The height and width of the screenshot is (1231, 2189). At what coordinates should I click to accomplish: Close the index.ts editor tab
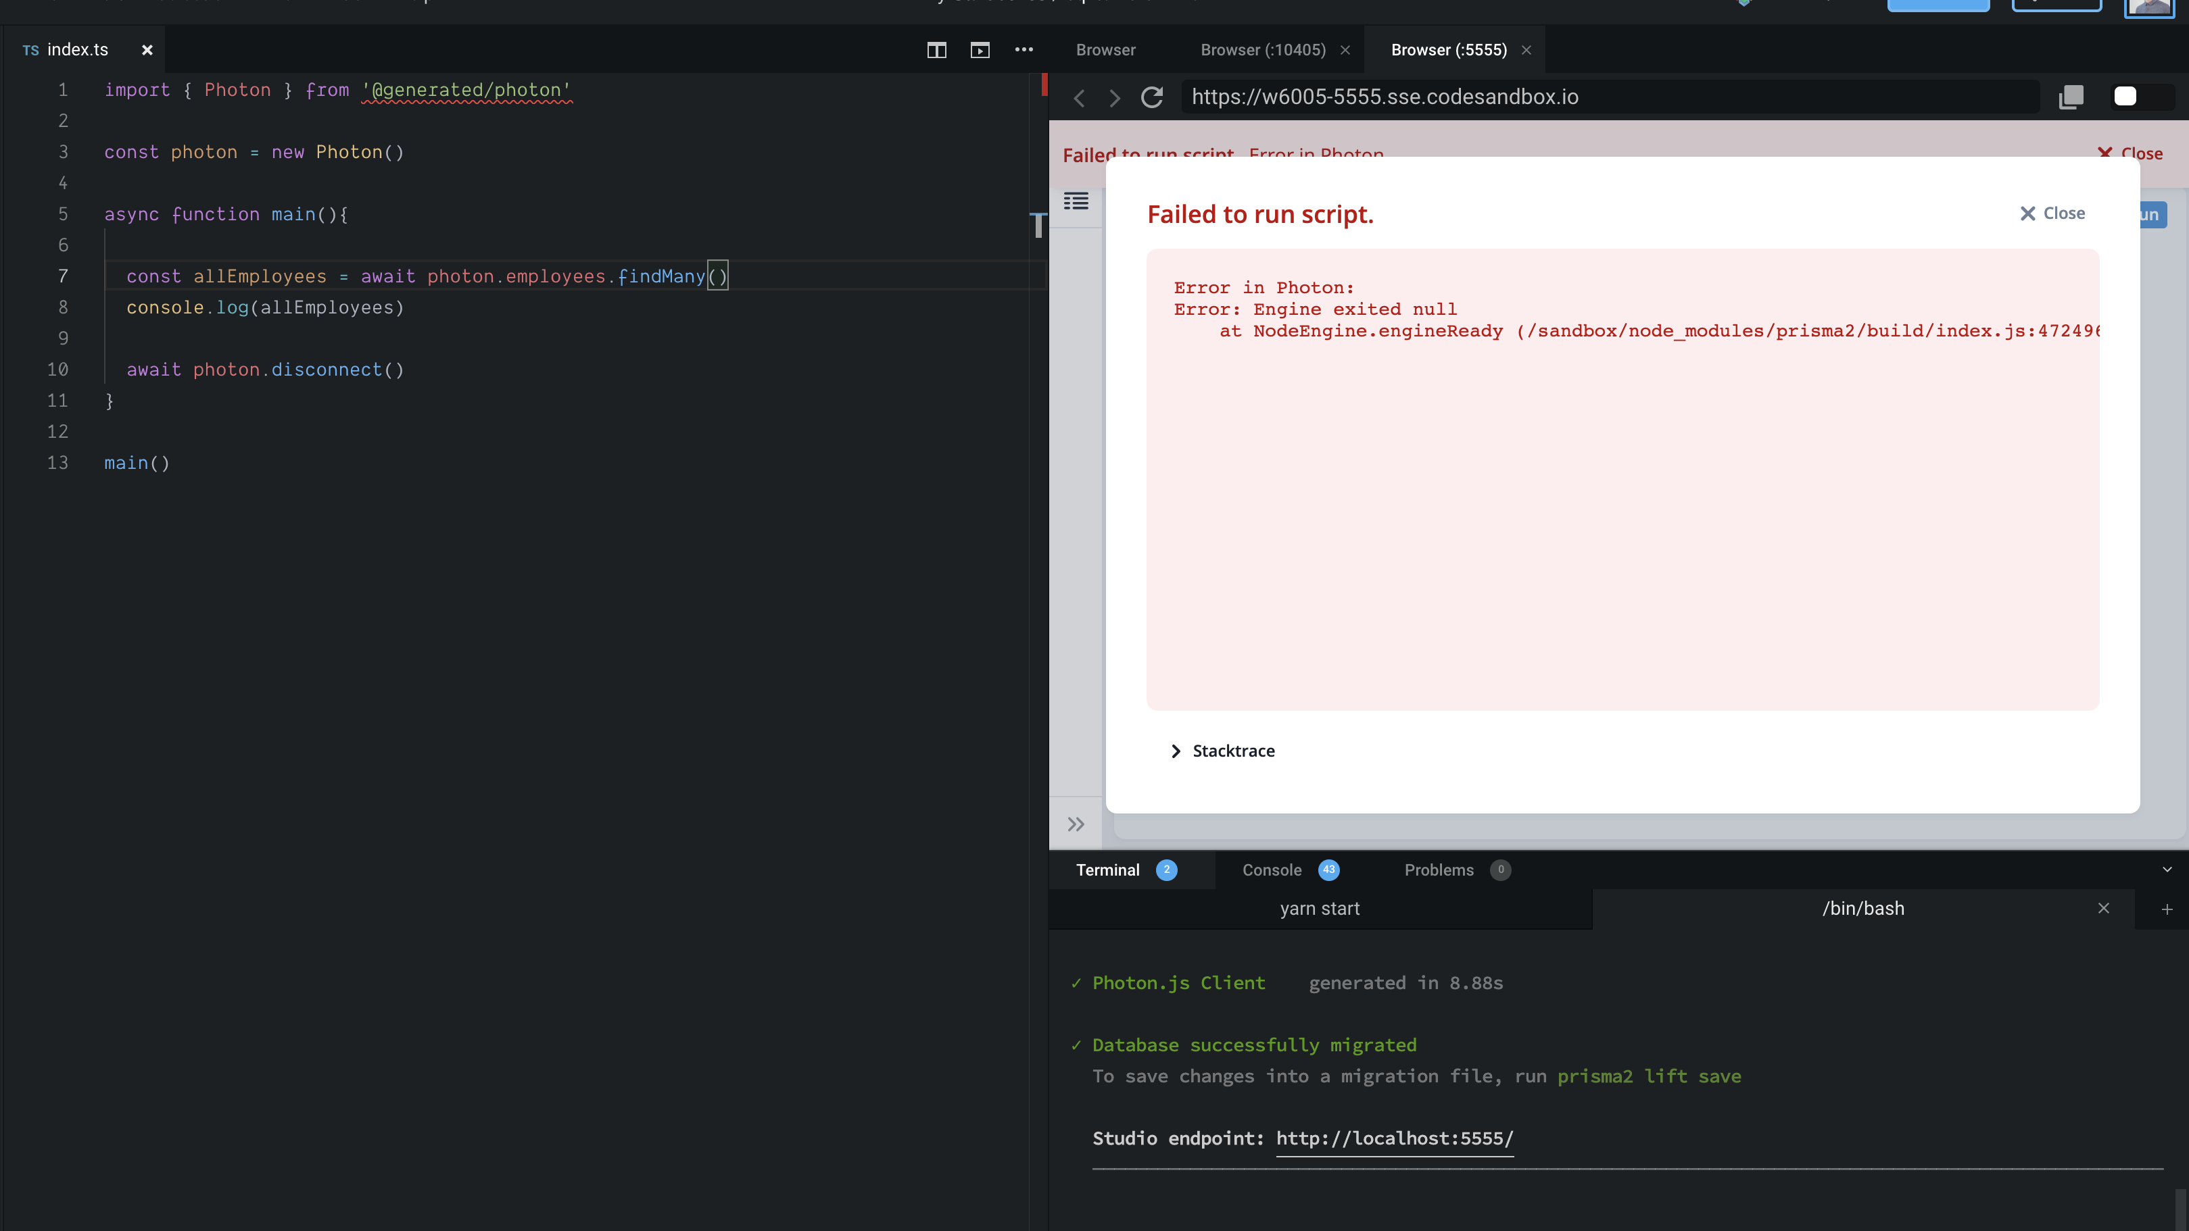(x=147, y=50)
